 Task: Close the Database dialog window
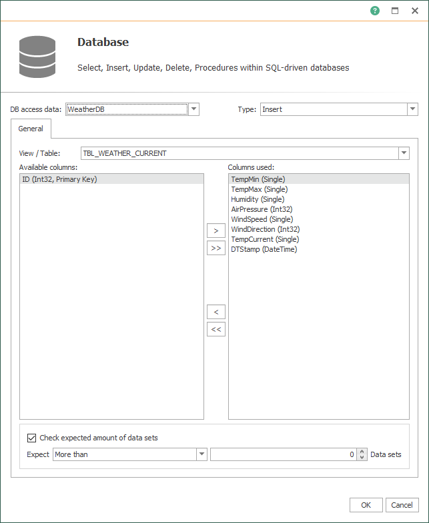point(414,11)
